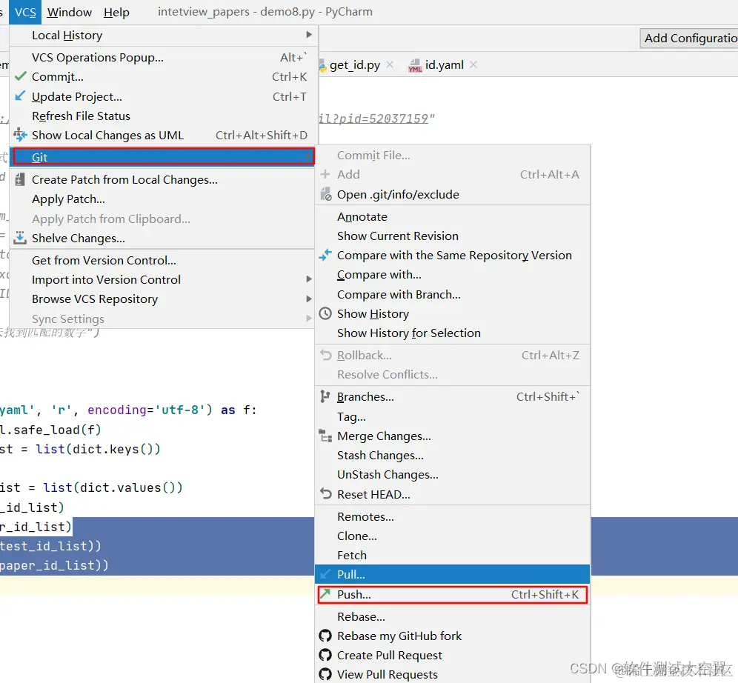Select Compare with Branch...
738x683 pixels.
(x=452, y=294)
